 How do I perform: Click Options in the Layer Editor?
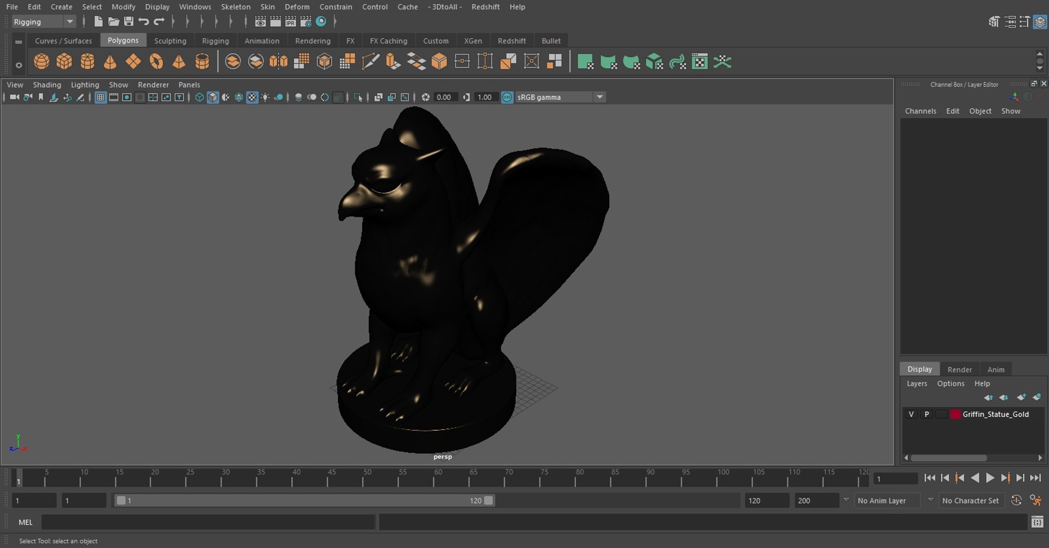(x=951, y=384)
